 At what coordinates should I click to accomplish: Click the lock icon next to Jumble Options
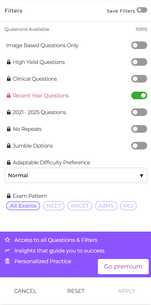(x=9, y=146)
